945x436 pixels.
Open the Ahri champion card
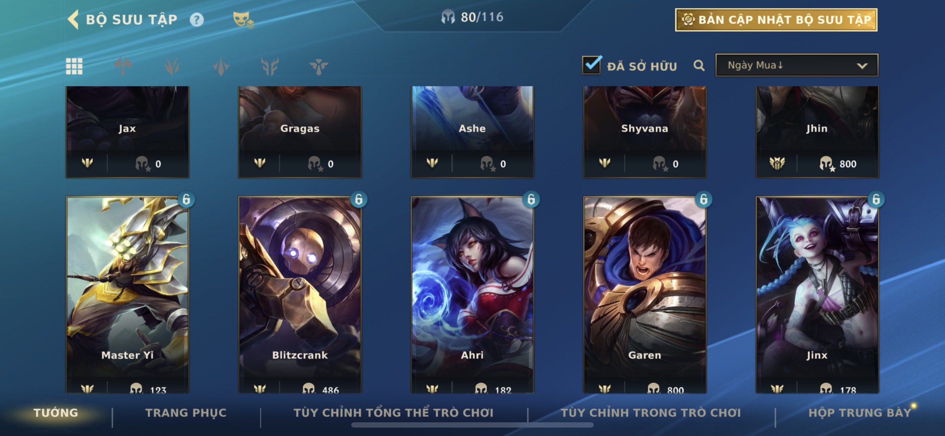click(x=472, y=295)
